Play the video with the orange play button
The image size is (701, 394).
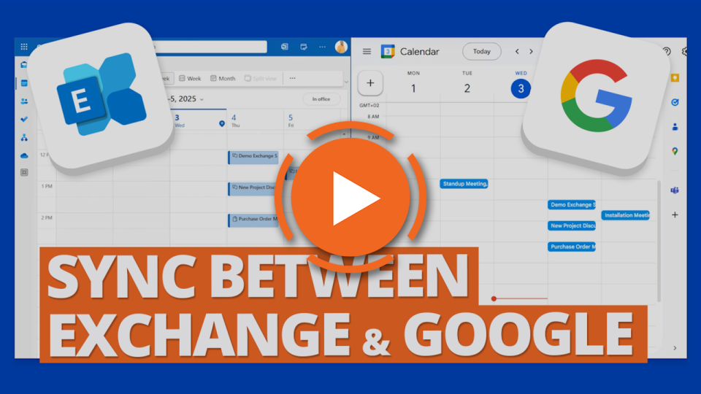coord(350,198)
